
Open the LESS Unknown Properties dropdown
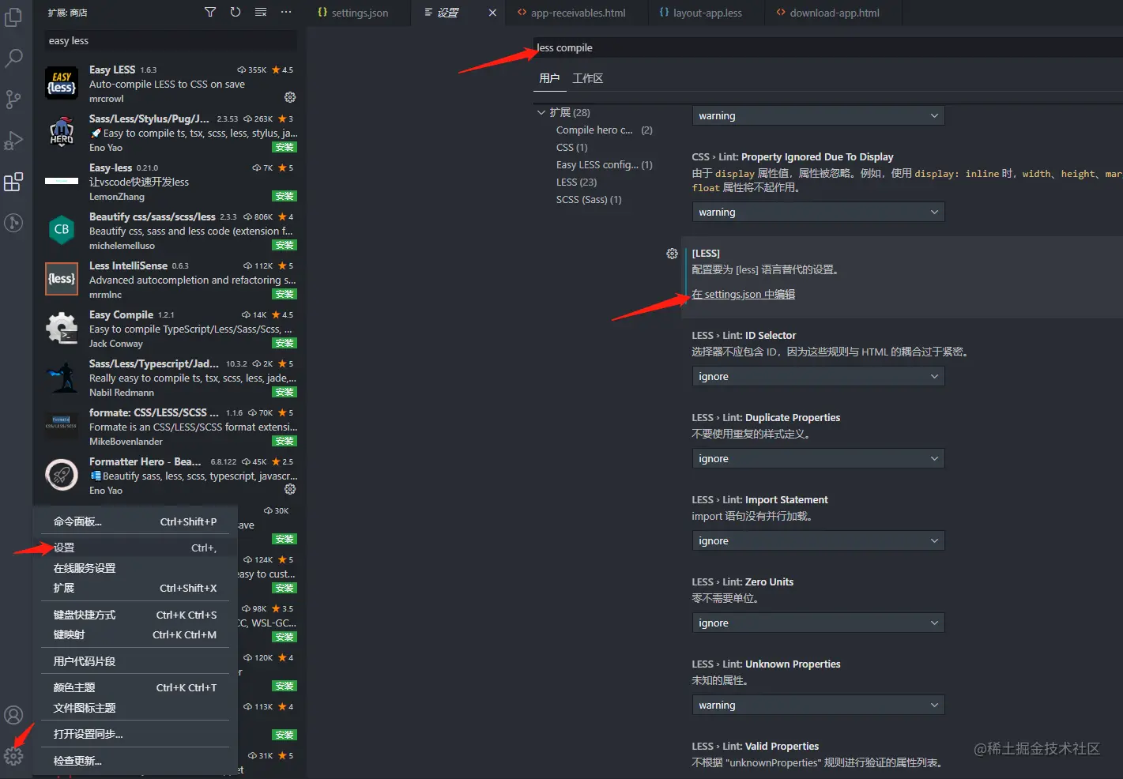coord(818,705)
